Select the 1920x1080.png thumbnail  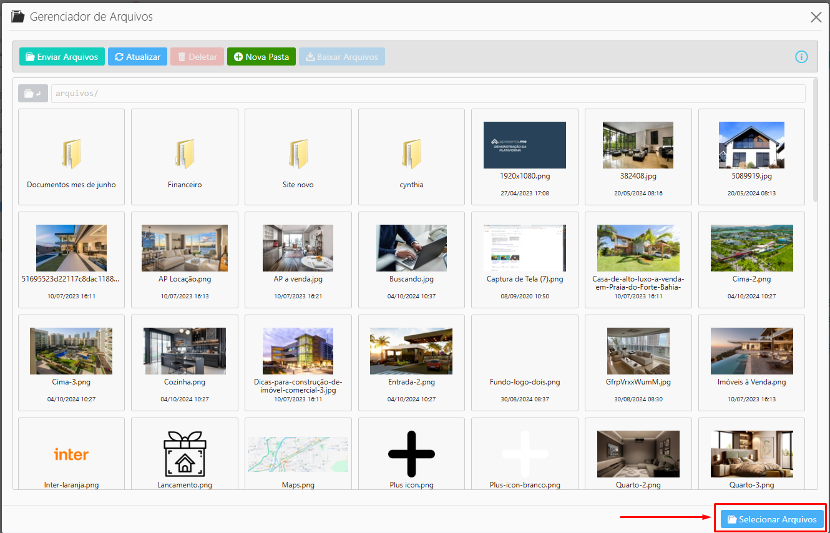[x=524, y=145]
